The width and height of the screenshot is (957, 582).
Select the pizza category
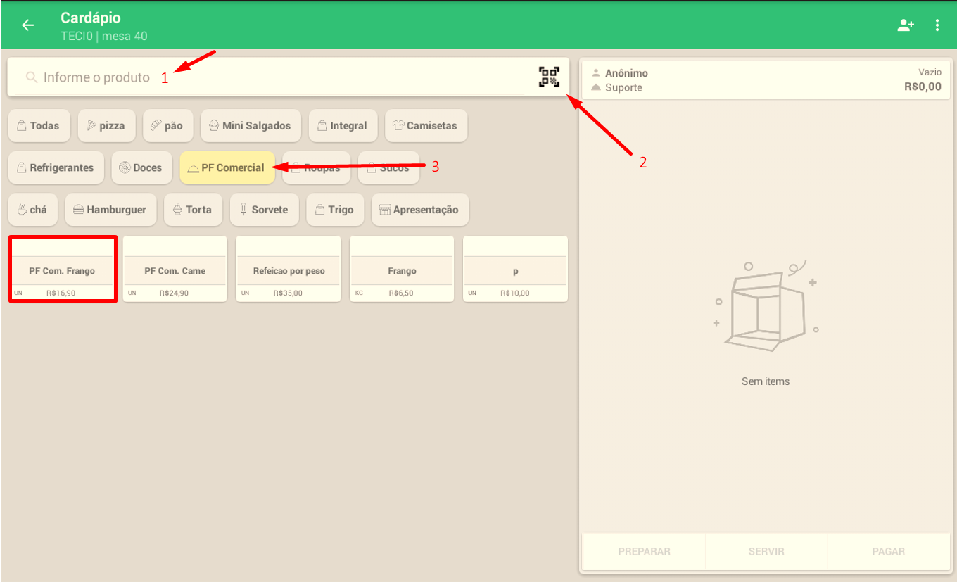click(106, 126)
